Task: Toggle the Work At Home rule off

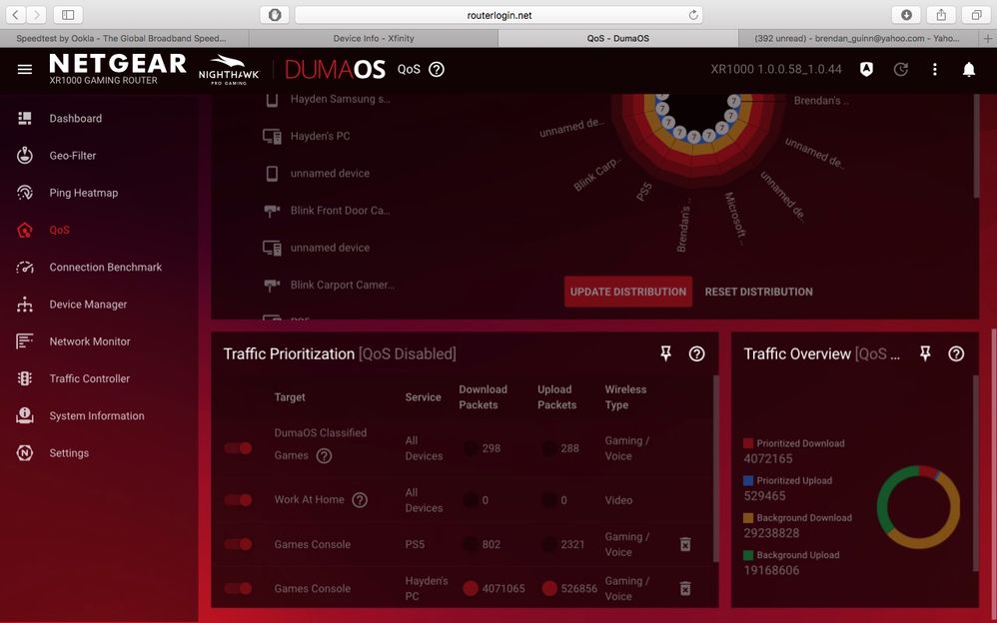Action: tap(238, 499)
